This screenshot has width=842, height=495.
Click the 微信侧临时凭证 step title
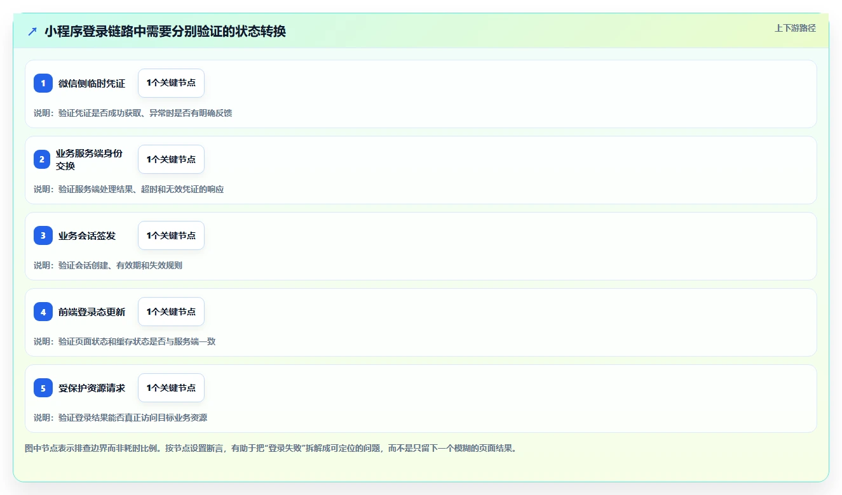click(92, 83)
